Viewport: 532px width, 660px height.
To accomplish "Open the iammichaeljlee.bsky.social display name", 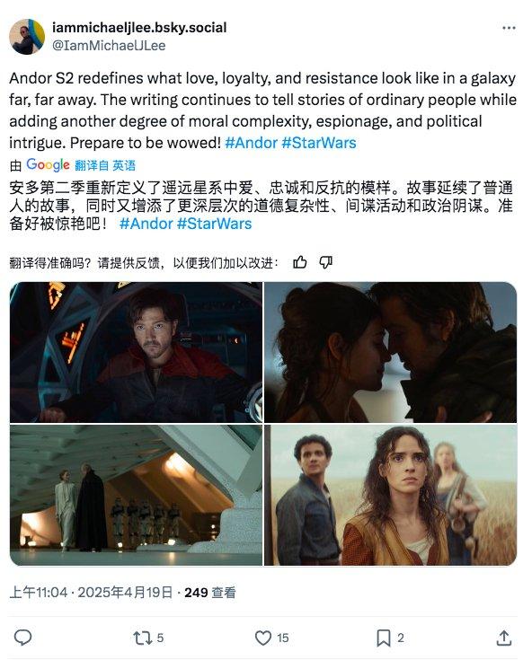I will coord(139,27).
